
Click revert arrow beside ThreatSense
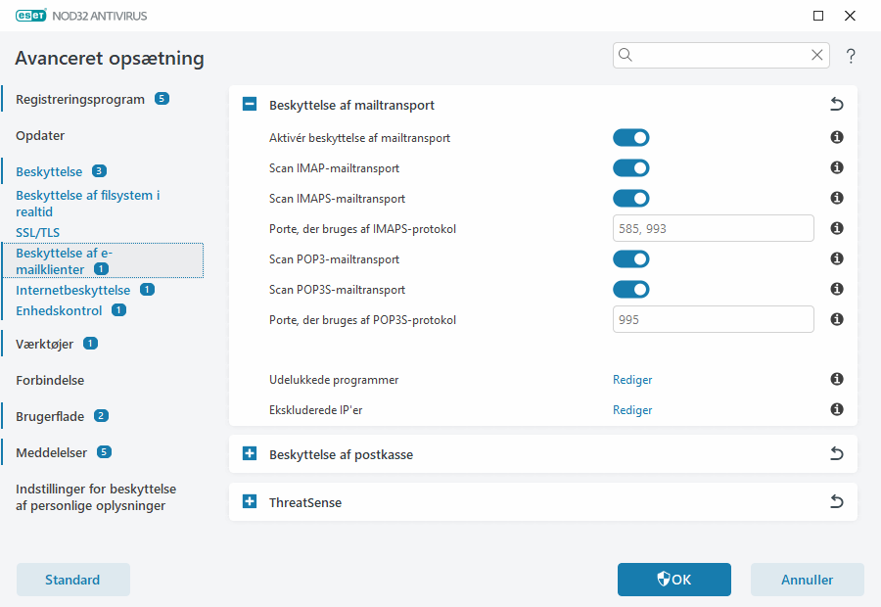(x=836, y=502)
